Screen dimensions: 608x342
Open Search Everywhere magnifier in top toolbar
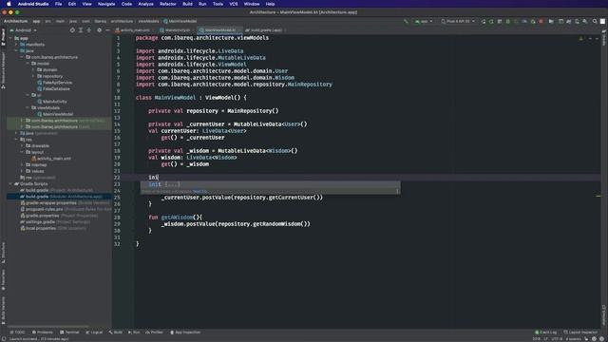(x=595, y=21)
